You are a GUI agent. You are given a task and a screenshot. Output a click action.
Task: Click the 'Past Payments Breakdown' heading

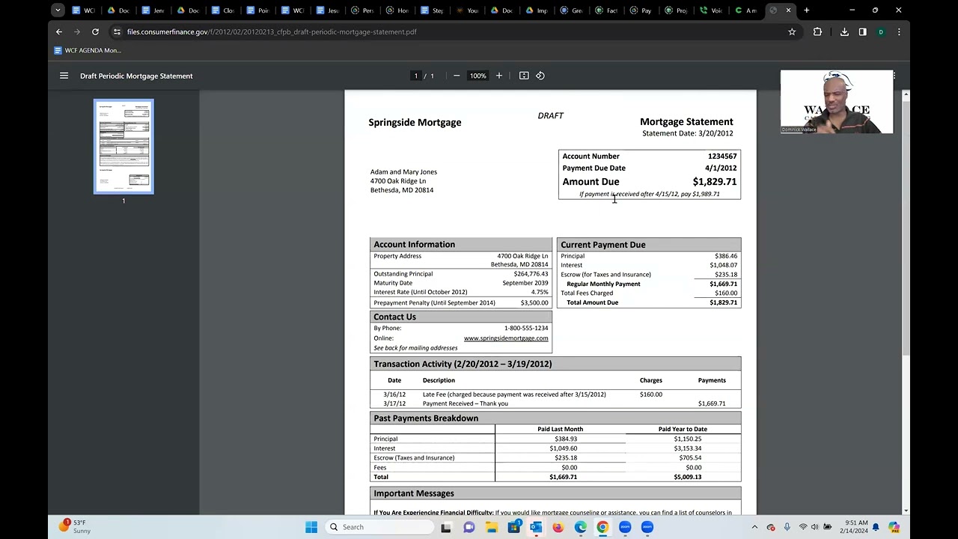426,418
